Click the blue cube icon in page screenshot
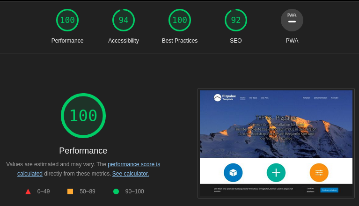This screenshot has height=206, width=359. coord(233,173)
